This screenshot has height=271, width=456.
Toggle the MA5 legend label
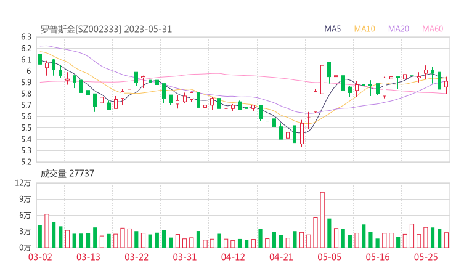point(333,29)
